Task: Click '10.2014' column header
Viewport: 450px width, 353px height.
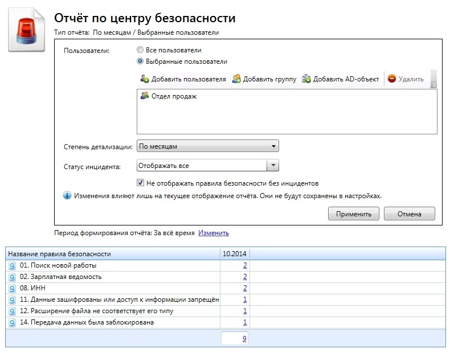Action: coord(235,253)
